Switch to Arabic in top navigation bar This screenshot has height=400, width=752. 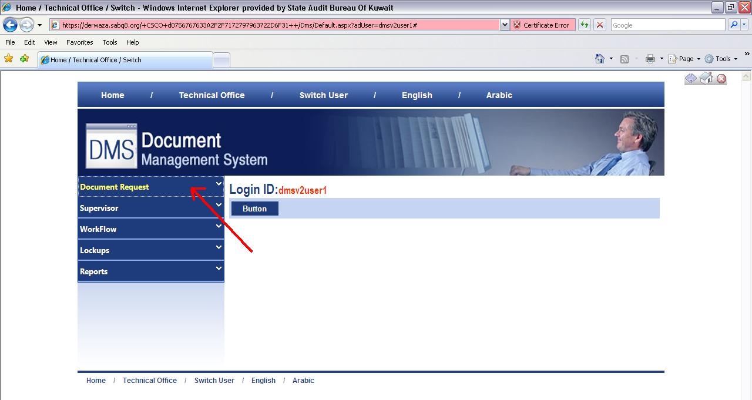499,95
